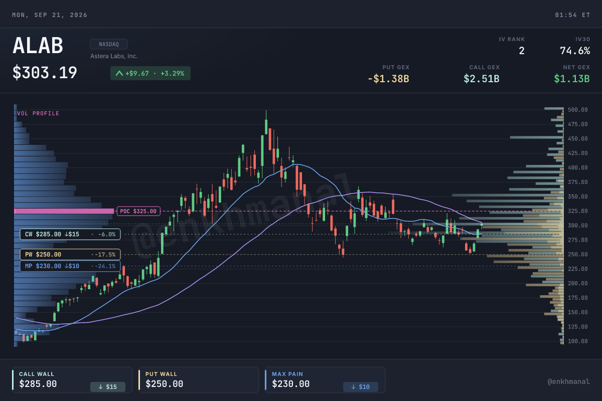Click the -6.0% value in CW label
Image resolution: width=602 pixels, height=401 pixels.
(x=106, y=234)
